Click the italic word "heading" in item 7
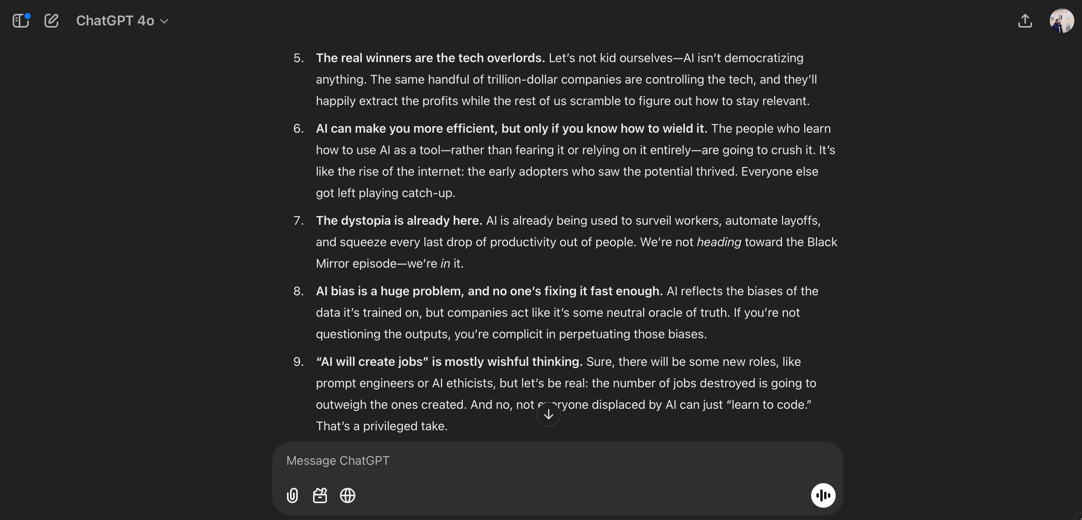The image size is (1082, 520). (719, 242)
